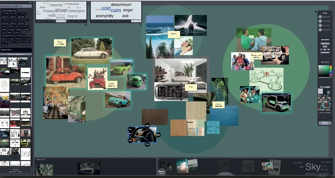Select the green round microcar photo
335x178 pixels.
click(x=136, y=82)
